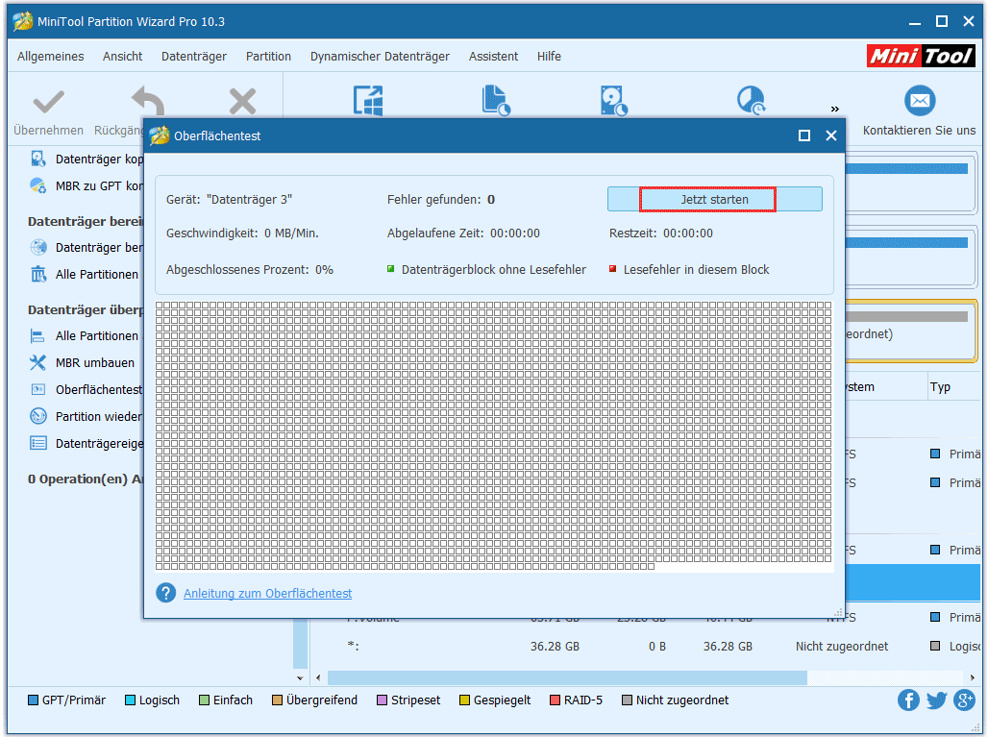This screenshot has width=988, height=737.
Task: Click Alle Partitionen align icon
Action: click(38, 335)
